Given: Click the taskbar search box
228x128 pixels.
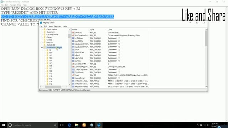Looking at the screenshot, I should pyautogui.click(x=32, y=125).
